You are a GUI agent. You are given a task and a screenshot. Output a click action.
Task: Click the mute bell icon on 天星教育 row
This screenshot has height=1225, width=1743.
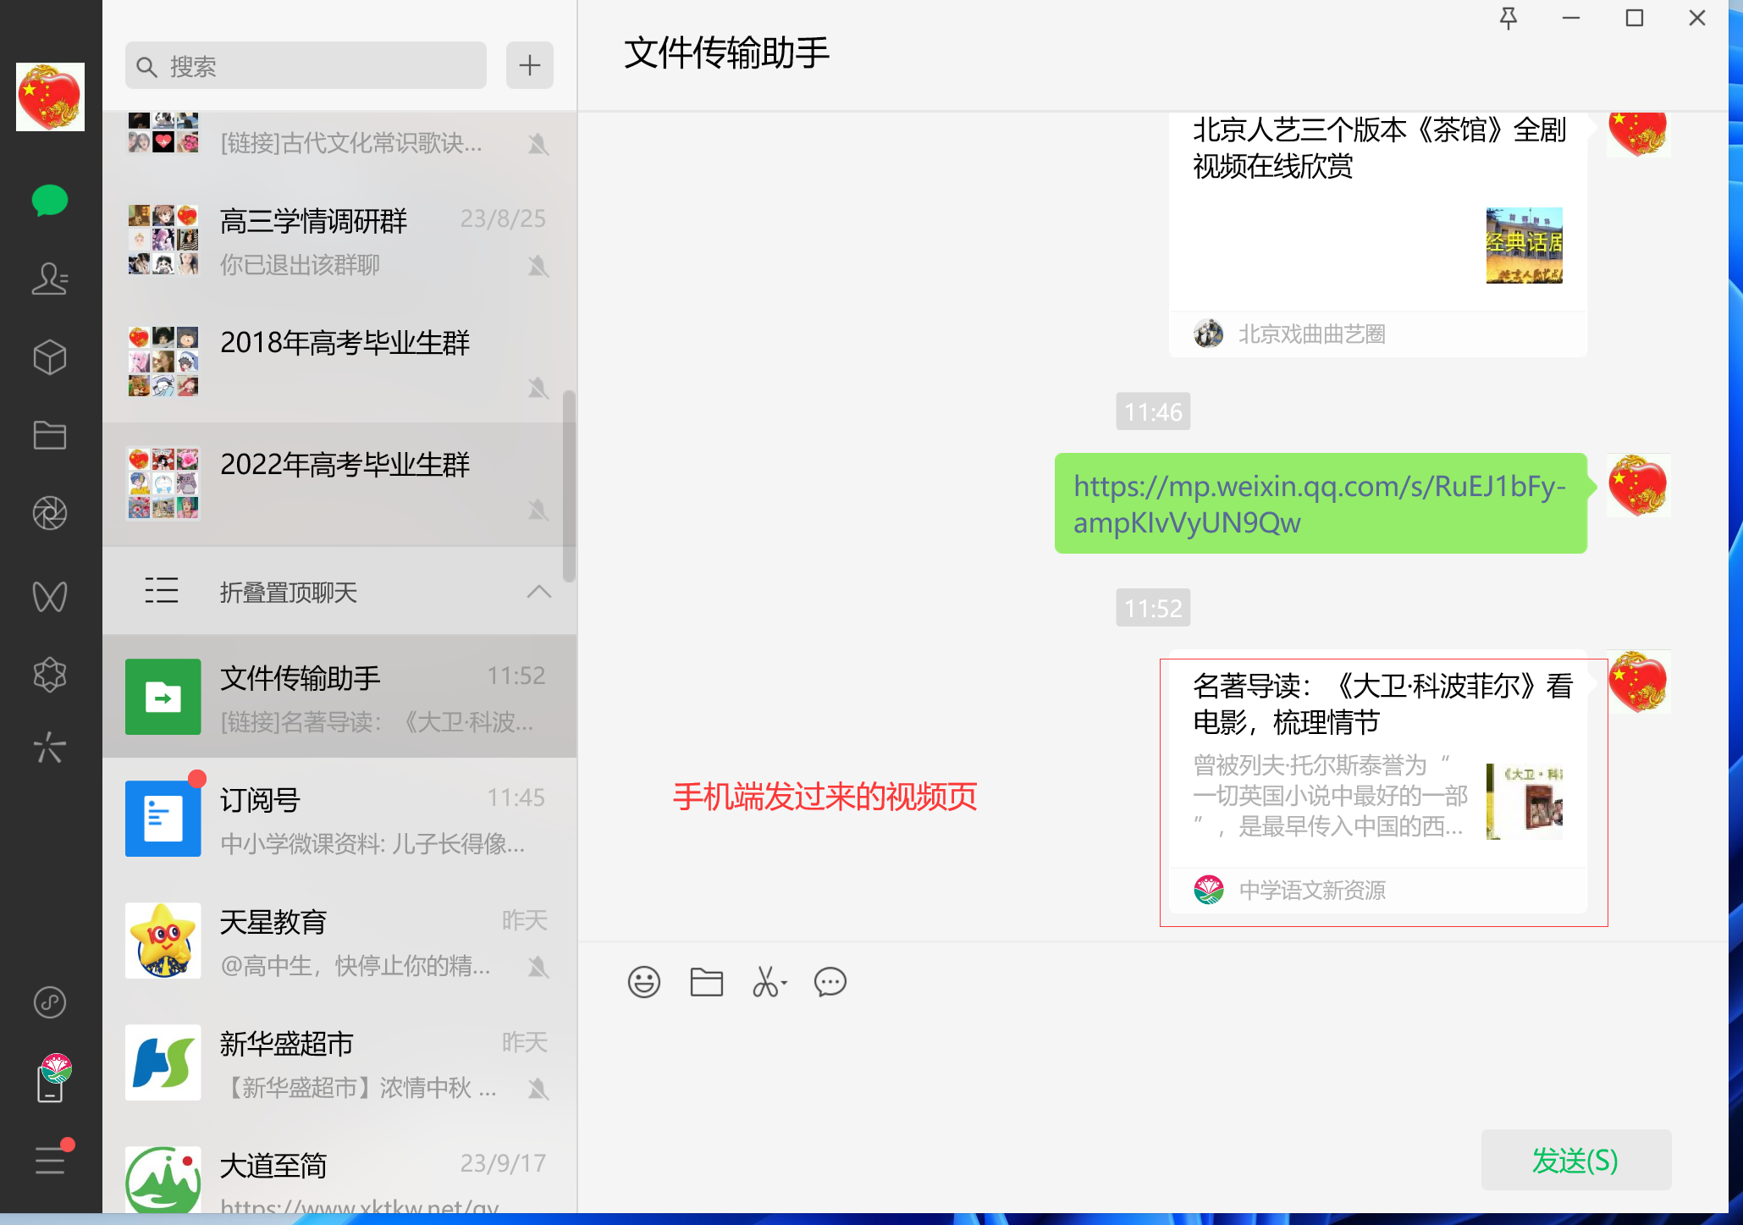pos(538,966)
